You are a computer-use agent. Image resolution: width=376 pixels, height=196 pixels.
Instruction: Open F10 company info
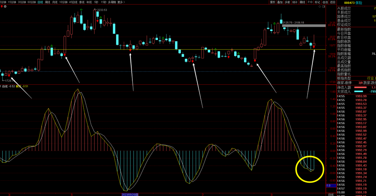(310, 2)
